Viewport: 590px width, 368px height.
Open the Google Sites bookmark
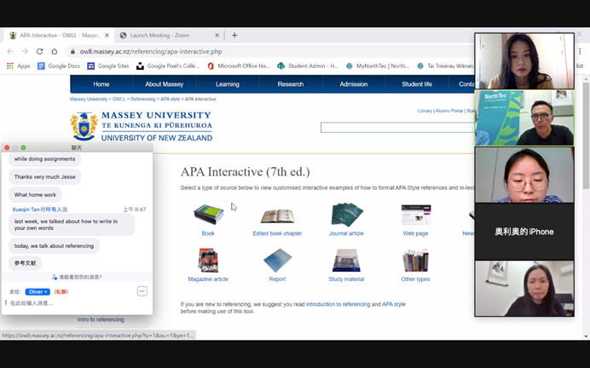tap(108, 66)
